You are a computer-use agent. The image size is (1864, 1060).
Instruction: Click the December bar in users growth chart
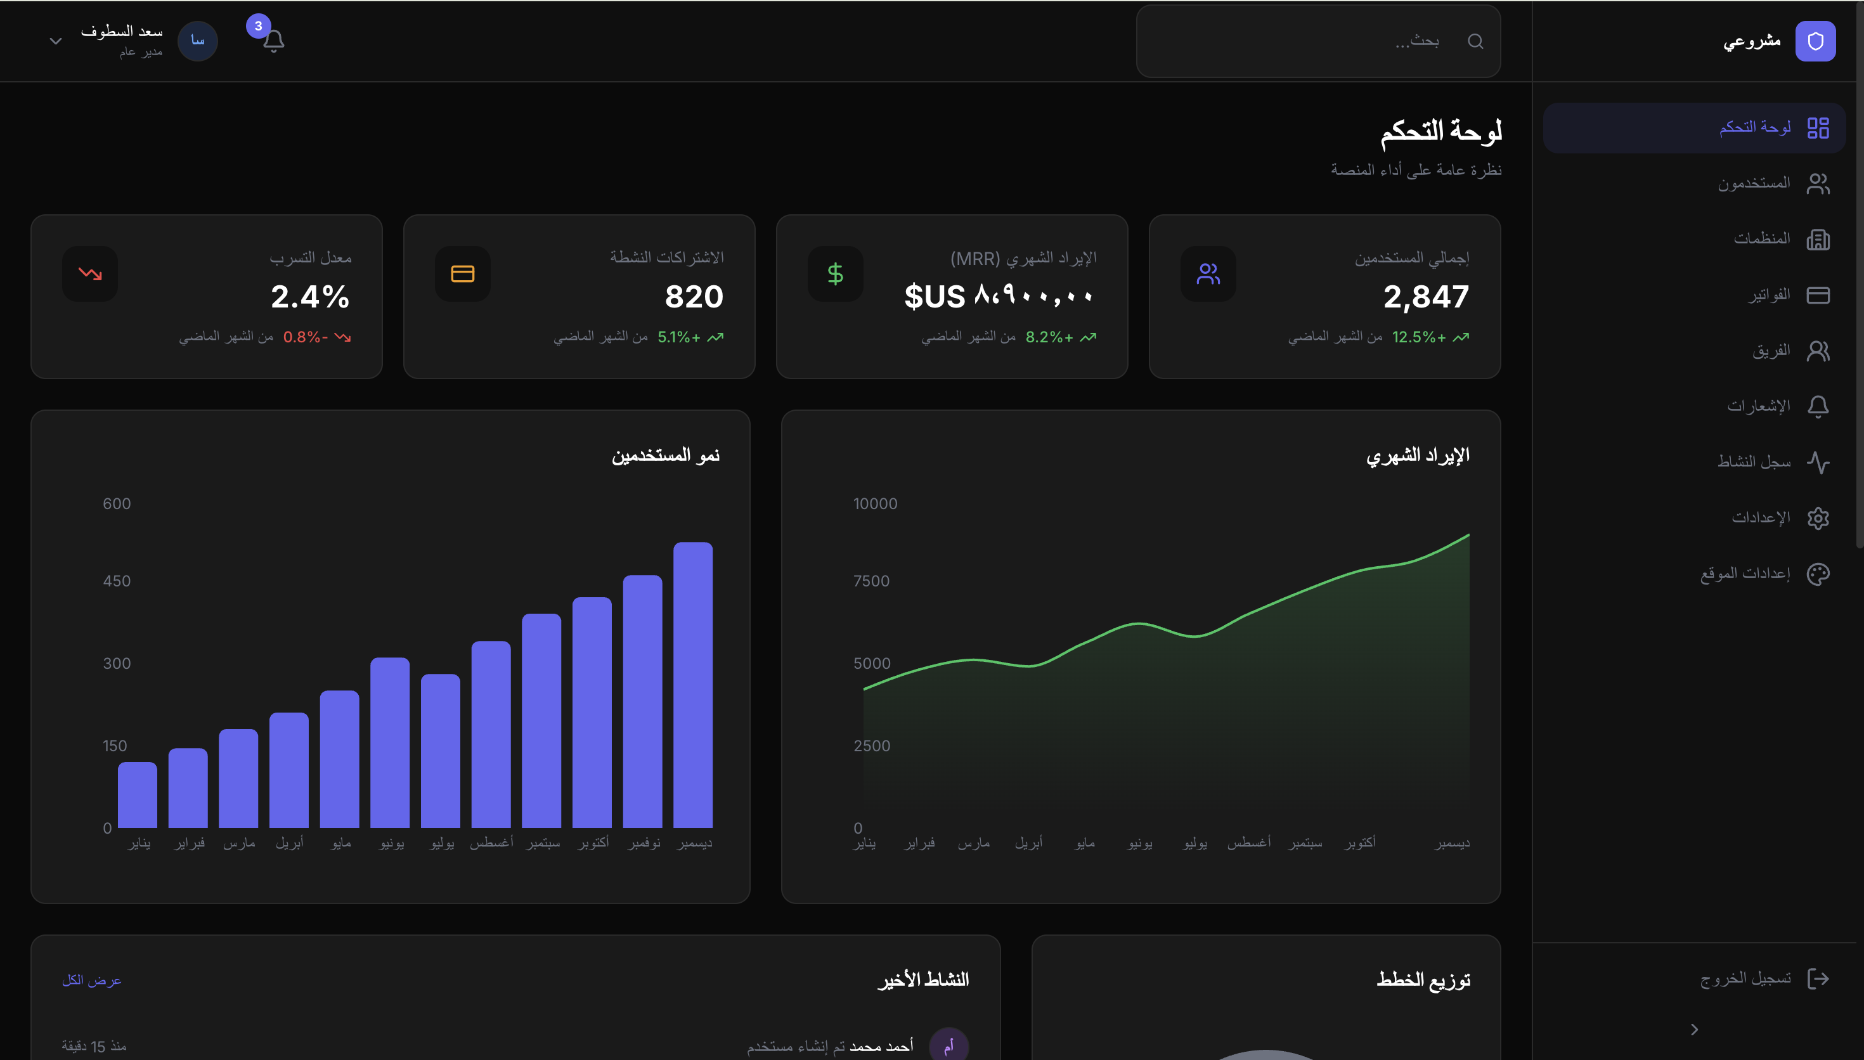coord(693,684)
